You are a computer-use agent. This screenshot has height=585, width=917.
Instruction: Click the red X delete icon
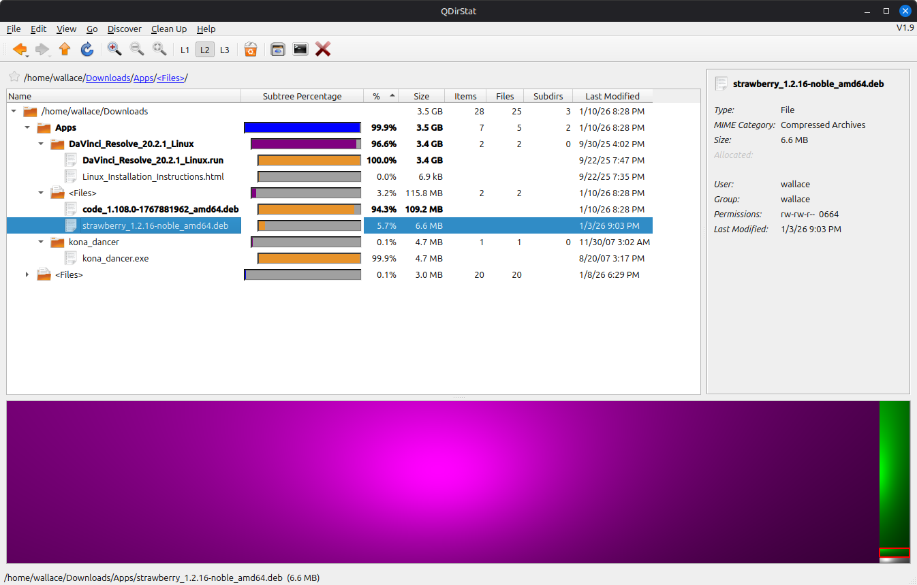[x=323, y=49]
